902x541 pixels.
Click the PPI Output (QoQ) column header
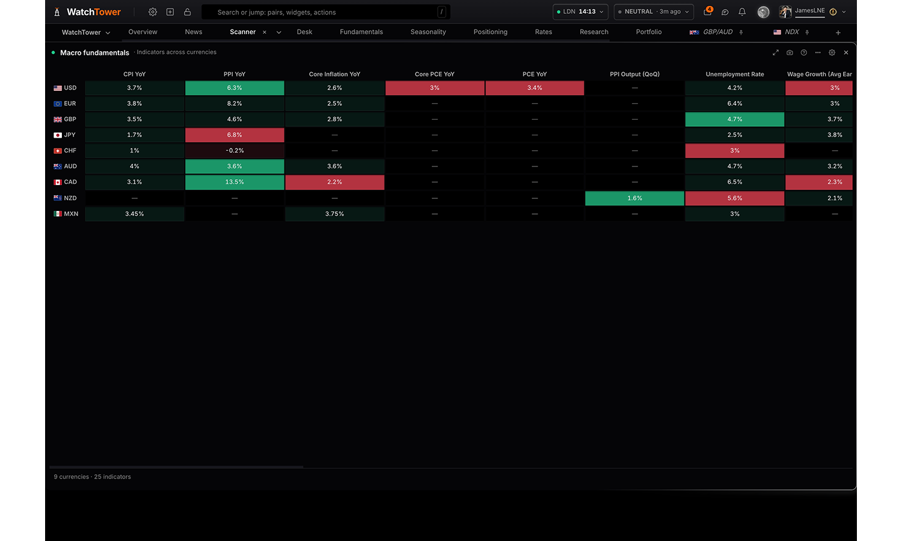pos(635,75)
